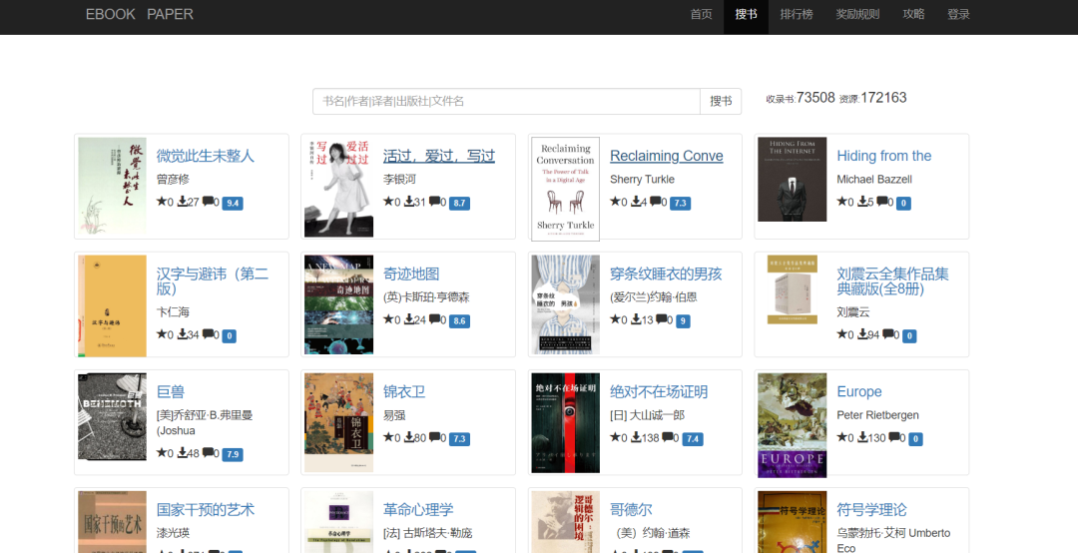Click cover of 刘震云全集作品集

[x=792, y=289]
